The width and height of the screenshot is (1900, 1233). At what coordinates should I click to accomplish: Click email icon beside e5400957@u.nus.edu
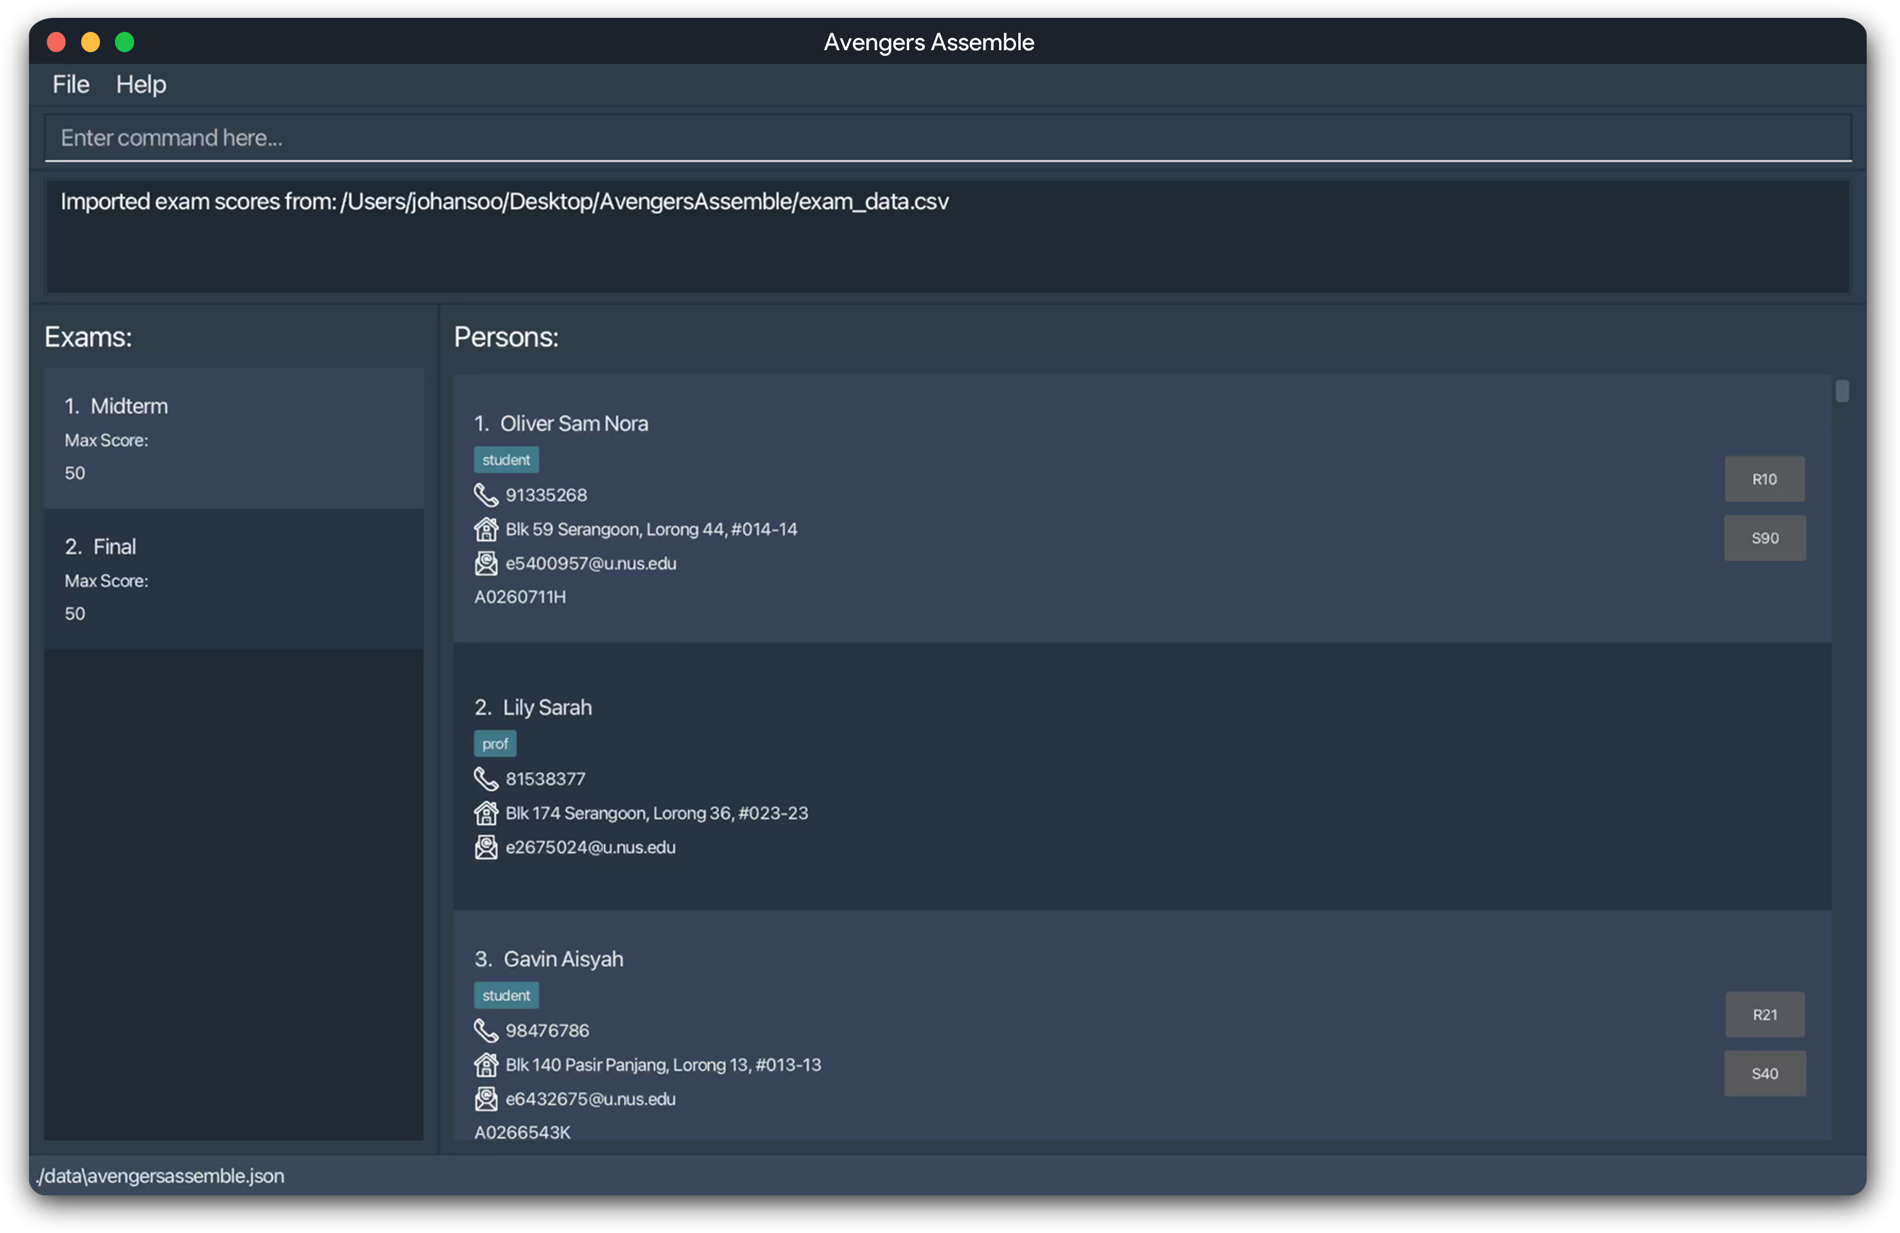pyautogui.click(x=485, y=563)
